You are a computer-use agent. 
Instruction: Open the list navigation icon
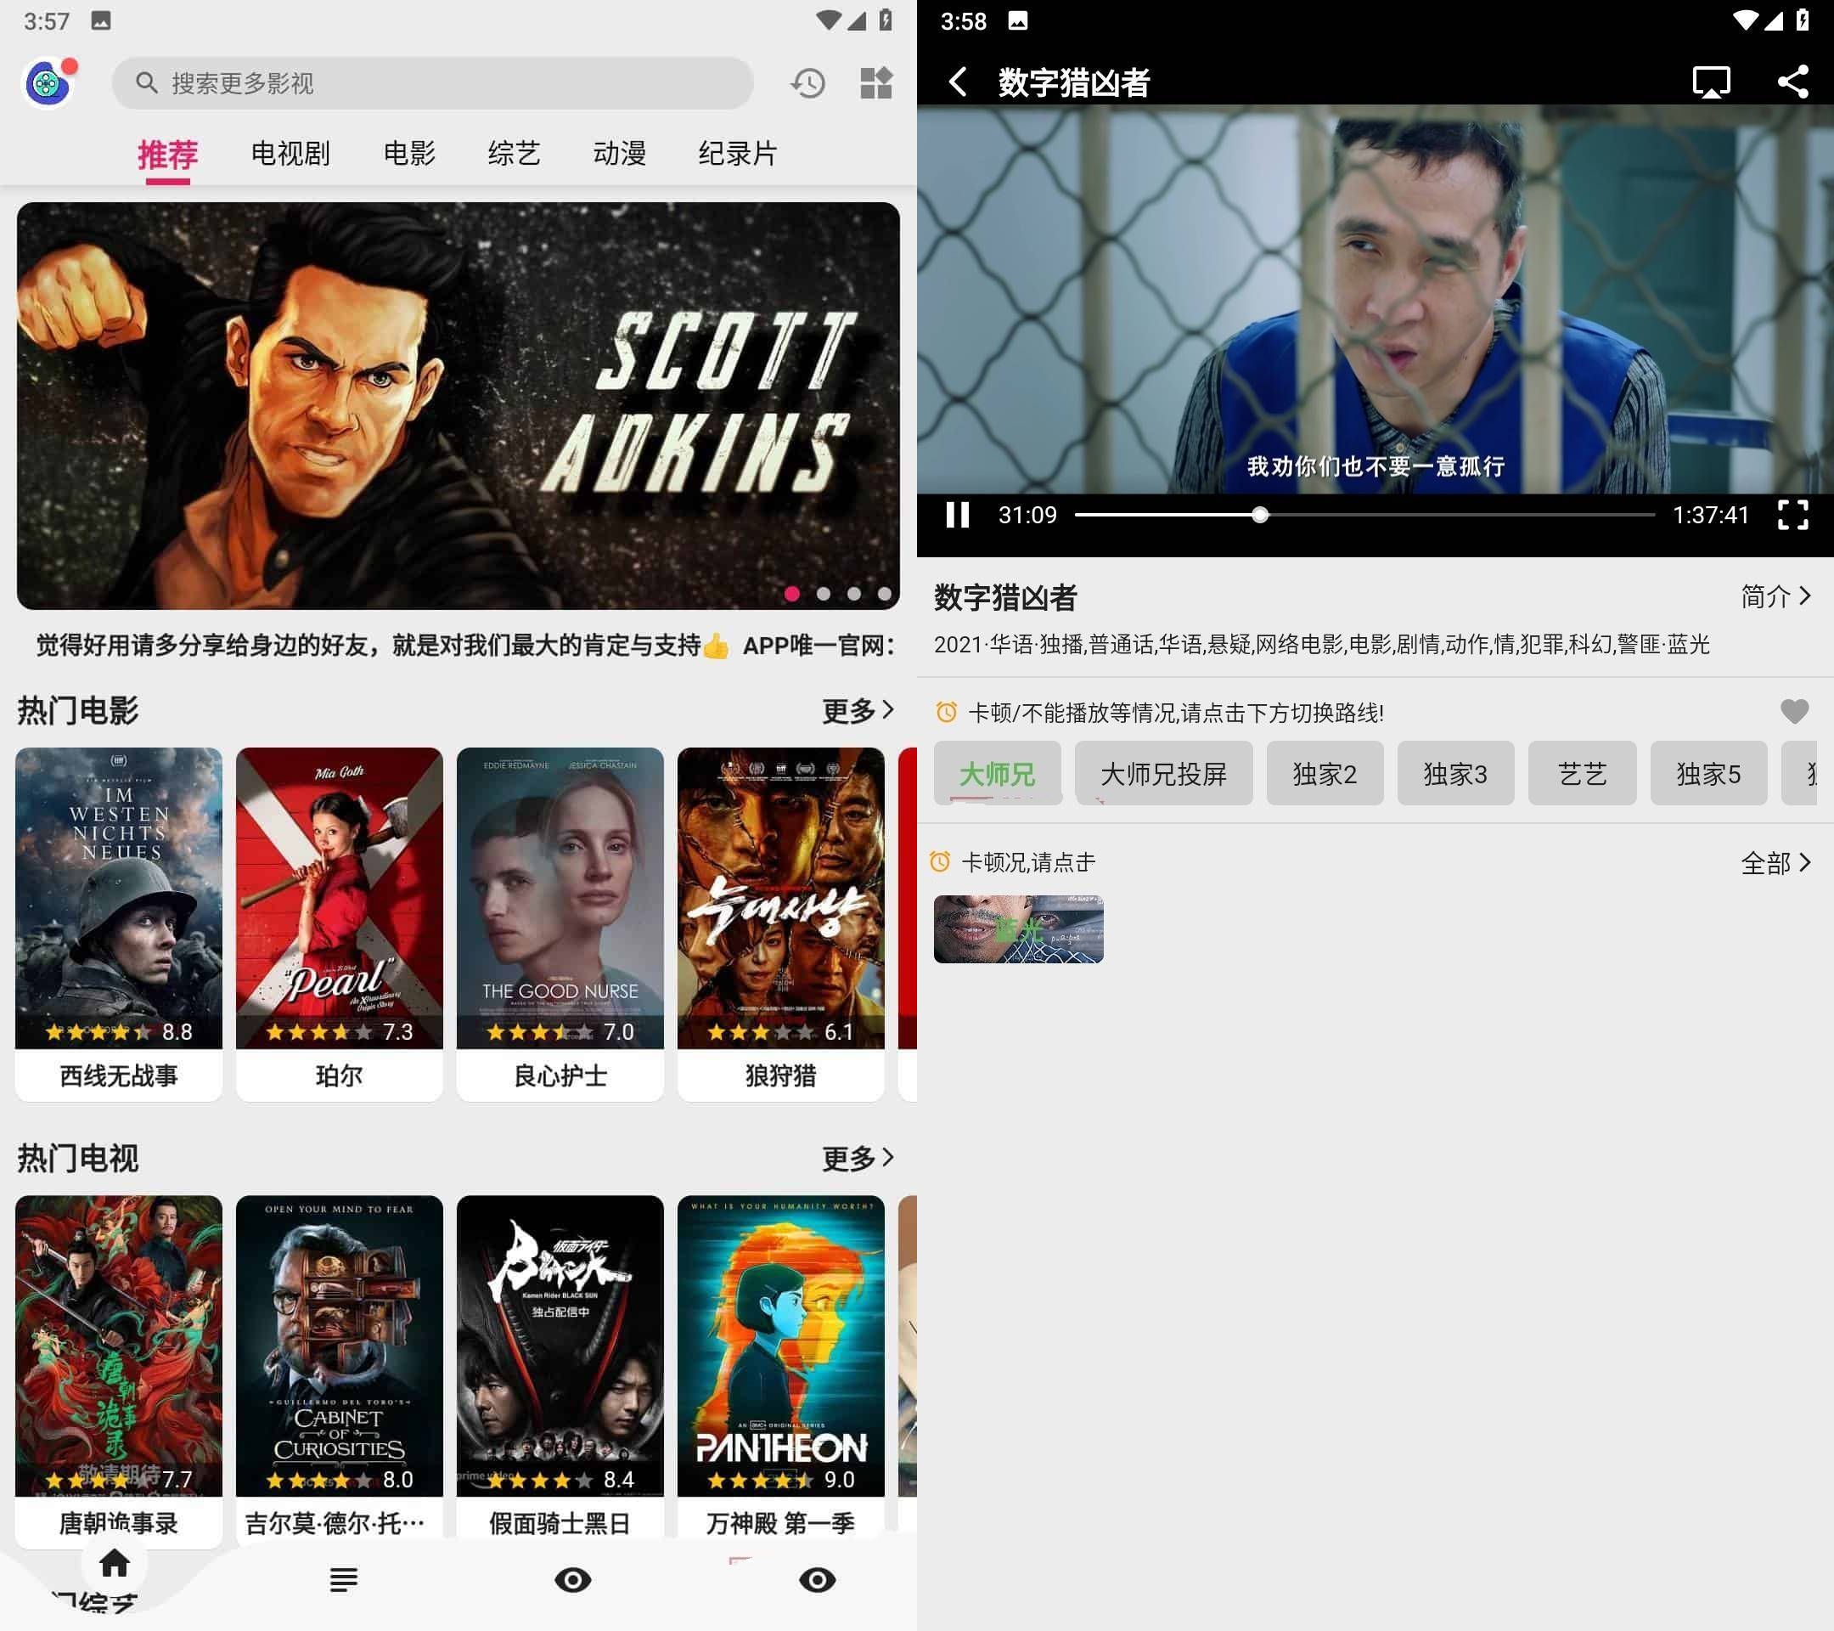tap(344, 1580)
